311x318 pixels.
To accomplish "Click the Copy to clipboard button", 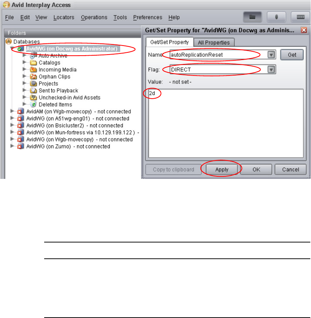I will pos(173,169).
